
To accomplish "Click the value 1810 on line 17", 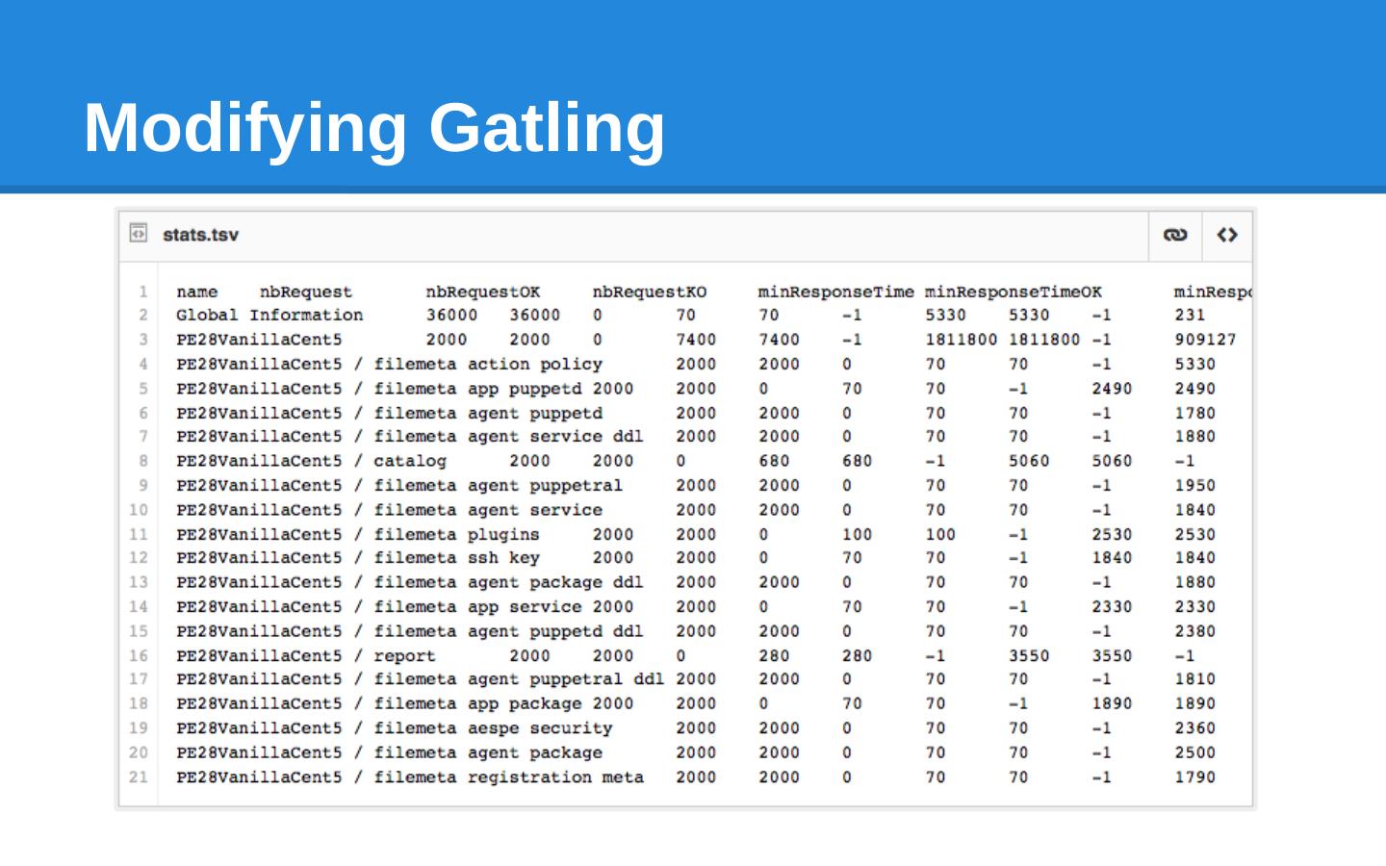I will click(x=1195, y=679).
